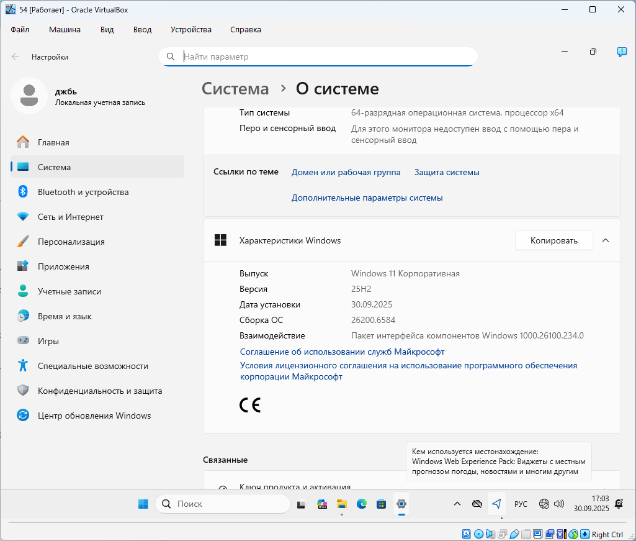Image resolution: width=636 pixels, height=541 pixels.
Task: Open the Устройства menu in VirtualBox
Action: [190, 29]
